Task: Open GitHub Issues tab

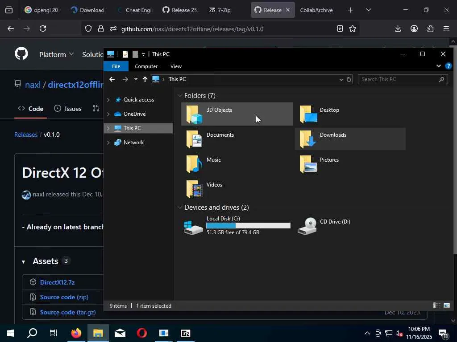Action: (x=68, y=109)
